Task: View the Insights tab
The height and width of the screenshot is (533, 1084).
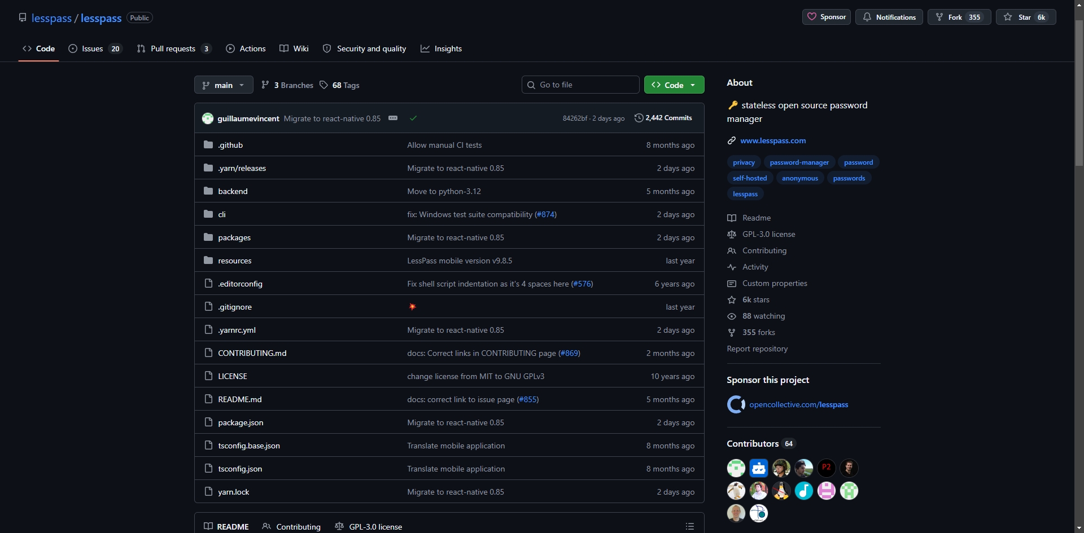Action: tap(441, 49)
